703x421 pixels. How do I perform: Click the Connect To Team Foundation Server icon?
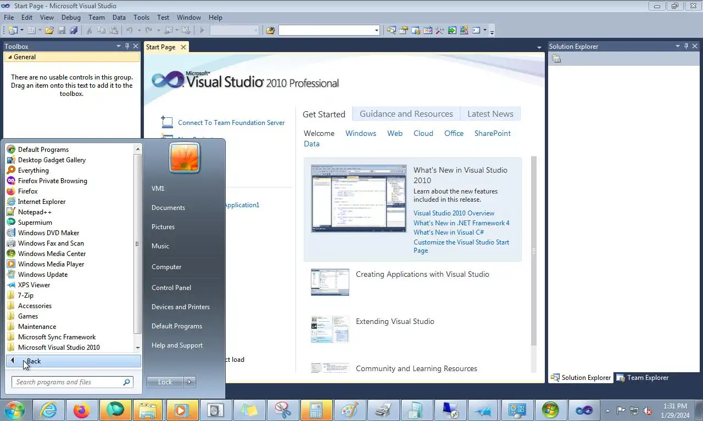pyautogui.click(x=167, y=122)
